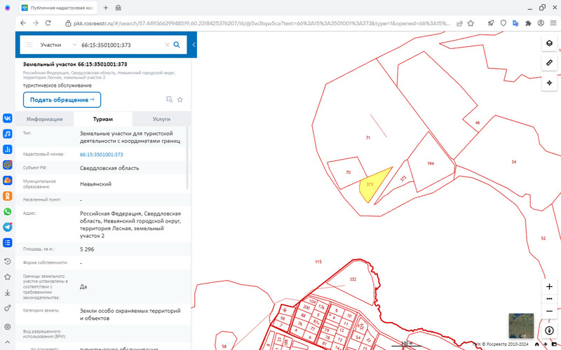
Task: Bookmark this page with address-bar star
Action: click(x=471, y=23)
